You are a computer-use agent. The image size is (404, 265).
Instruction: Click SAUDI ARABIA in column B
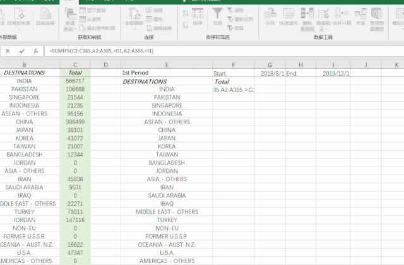[x=24, y=187]
